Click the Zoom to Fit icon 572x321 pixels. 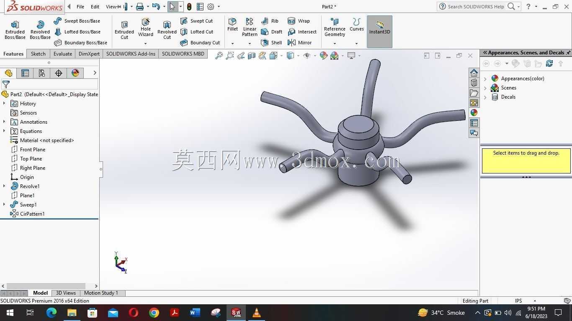point(219,56)
